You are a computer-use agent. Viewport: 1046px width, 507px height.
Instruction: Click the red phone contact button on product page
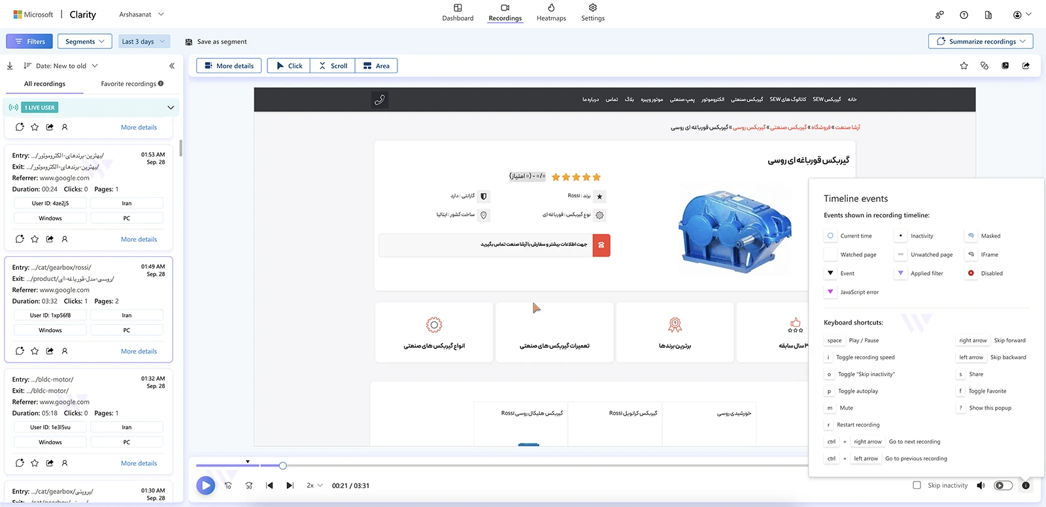601,245
